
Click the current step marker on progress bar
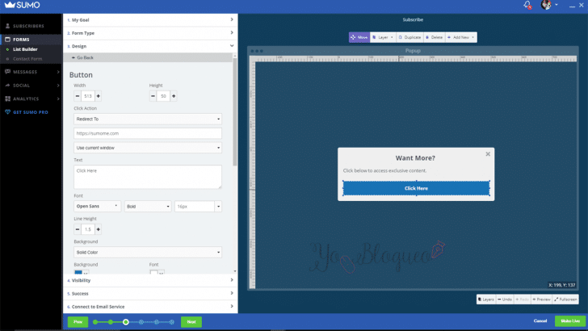(126, 322)
